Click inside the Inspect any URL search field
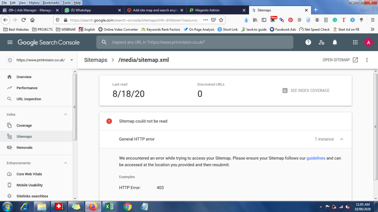 point(195,42)
